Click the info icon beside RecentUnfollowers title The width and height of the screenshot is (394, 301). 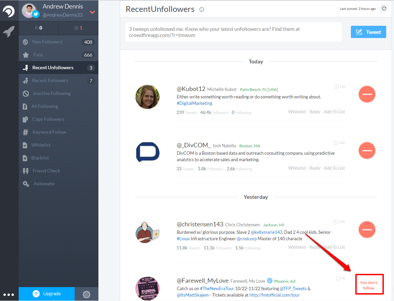click(x=202, y=10)
